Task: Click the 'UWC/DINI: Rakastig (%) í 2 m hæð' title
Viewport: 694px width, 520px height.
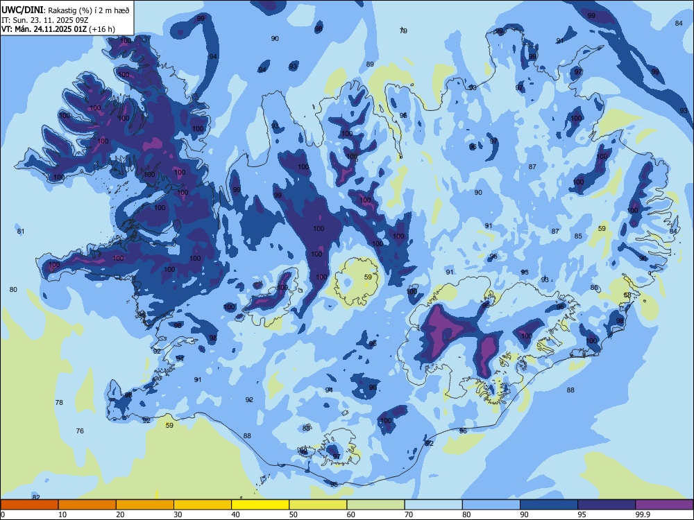Action: pyautogui.click(x=65, y=10)
